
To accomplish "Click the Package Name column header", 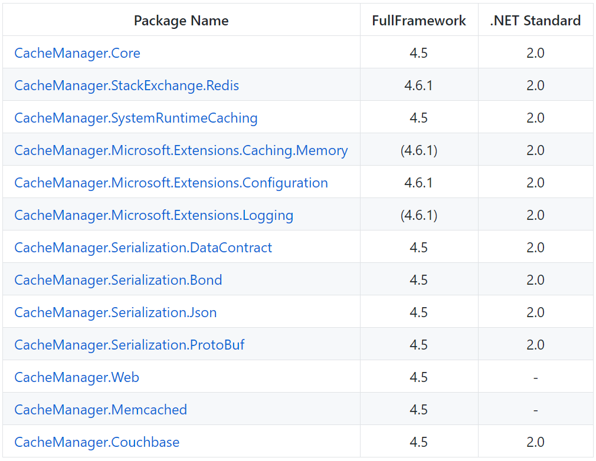I will [x=181, y=21].
